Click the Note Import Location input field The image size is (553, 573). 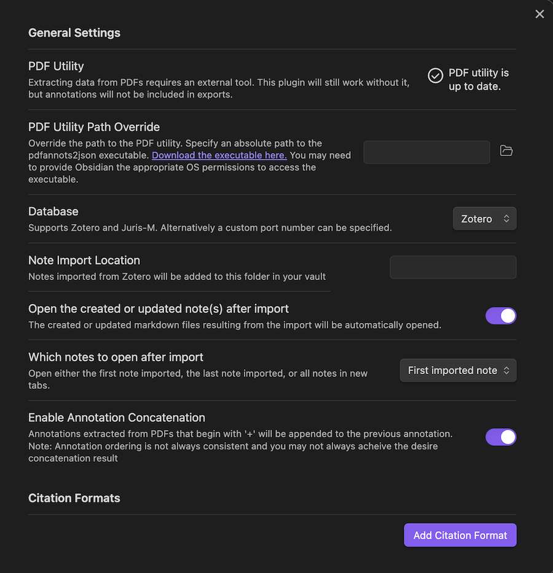point(453,268)
